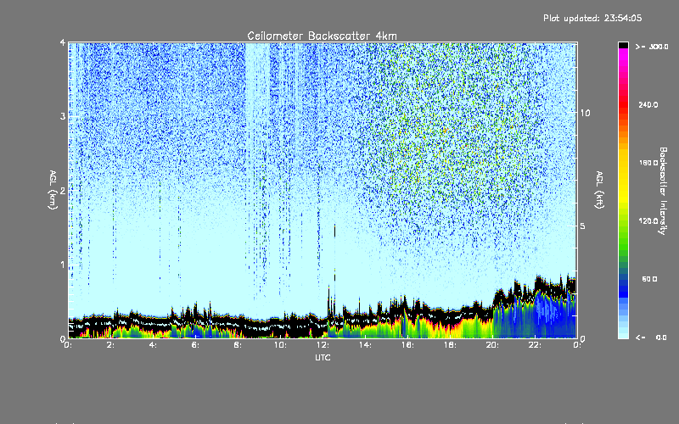The image size is (679, 424).
Task: Click the "4:" UTC hour tick label
Action: (x=154, y=345)
